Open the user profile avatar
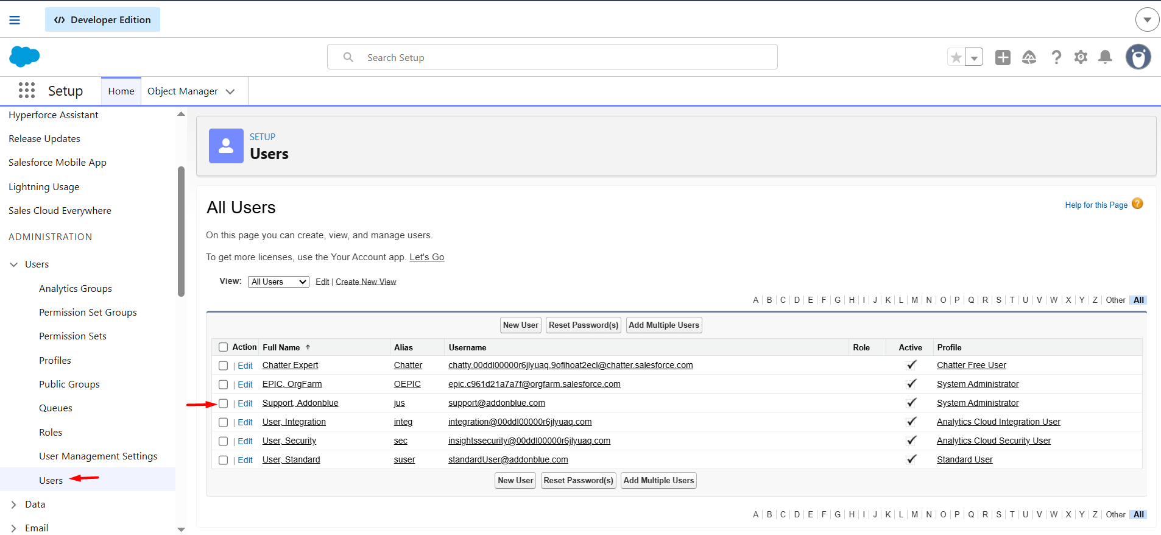The height and width of the screenshot is (535, 1161). 1138,57
